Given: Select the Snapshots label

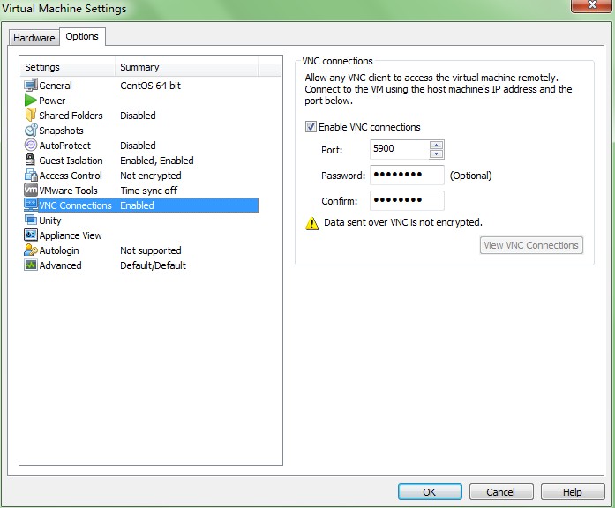Looking at the screenshot, I should pyautogui.click(x=61, y=131).
